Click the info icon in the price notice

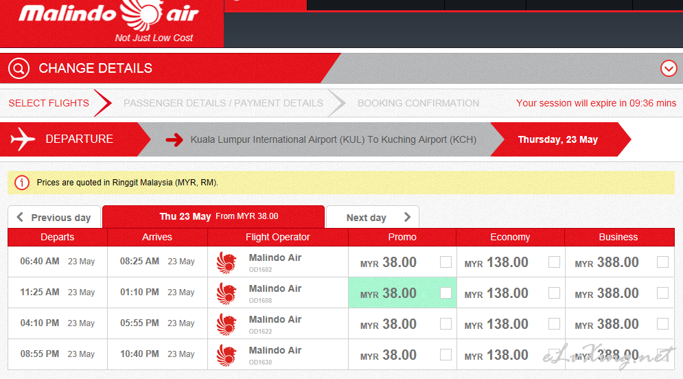[22, 183]
